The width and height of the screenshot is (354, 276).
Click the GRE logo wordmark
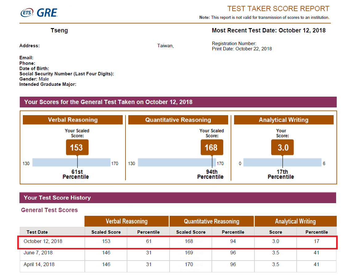tap(47, 13)
